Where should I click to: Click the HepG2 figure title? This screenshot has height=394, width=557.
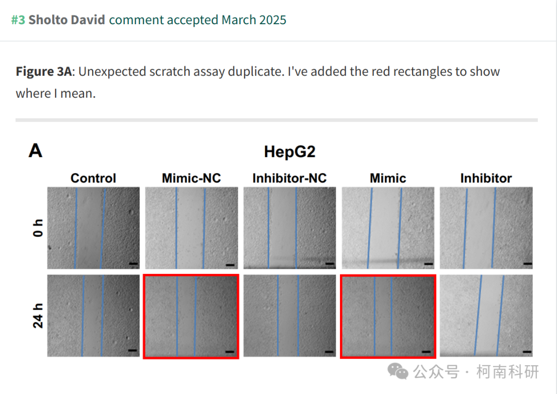(x=289, y=152)
